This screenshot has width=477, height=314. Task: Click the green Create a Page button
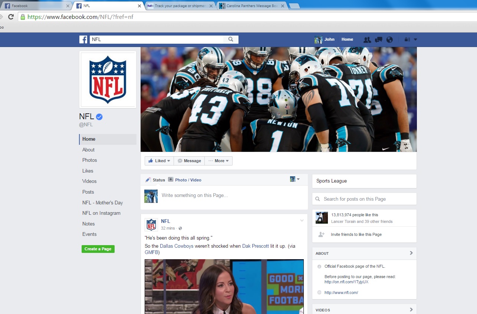click(98, 249)
